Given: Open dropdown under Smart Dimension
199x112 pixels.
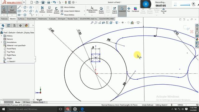Looking at the screenshot, I should coord(12,15).
